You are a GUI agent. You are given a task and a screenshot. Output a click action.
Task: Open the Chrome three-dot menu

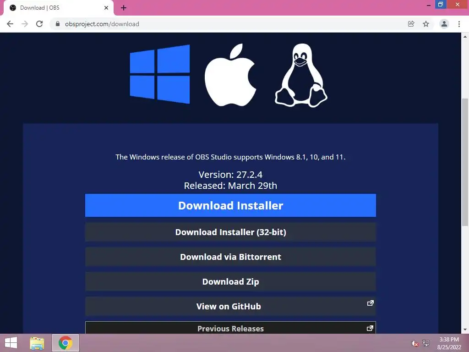pyautogui.click(x=459, y=24)
